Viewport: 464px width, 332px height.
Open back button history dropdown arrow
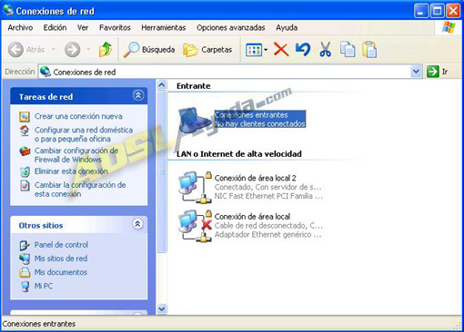pos(54,49)
